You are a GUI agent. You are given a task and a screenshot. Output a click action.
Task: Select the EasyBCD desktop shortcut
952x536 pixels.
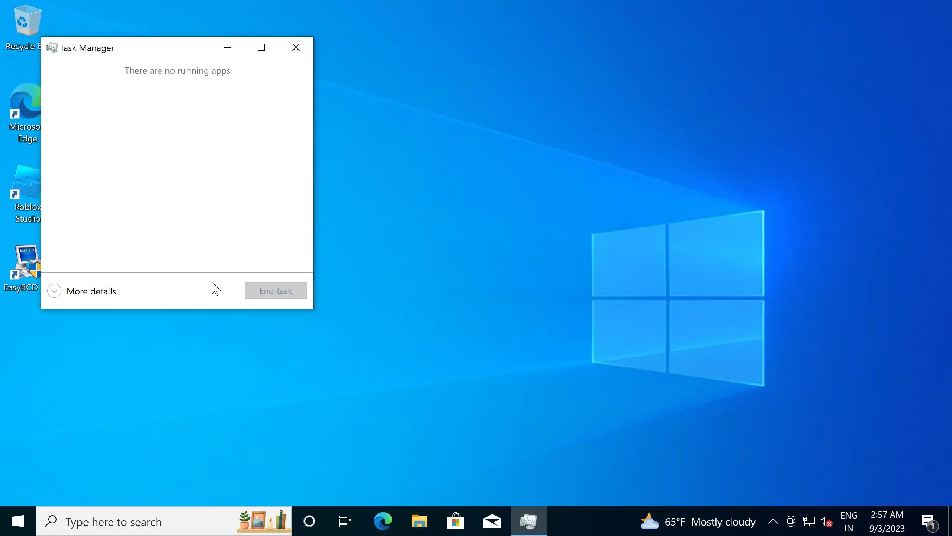pos(22,268)
